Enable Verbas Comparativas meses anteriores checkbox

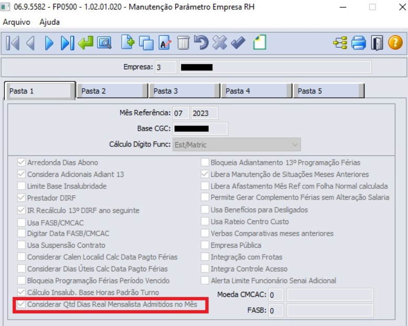click(x=205, y=233)
